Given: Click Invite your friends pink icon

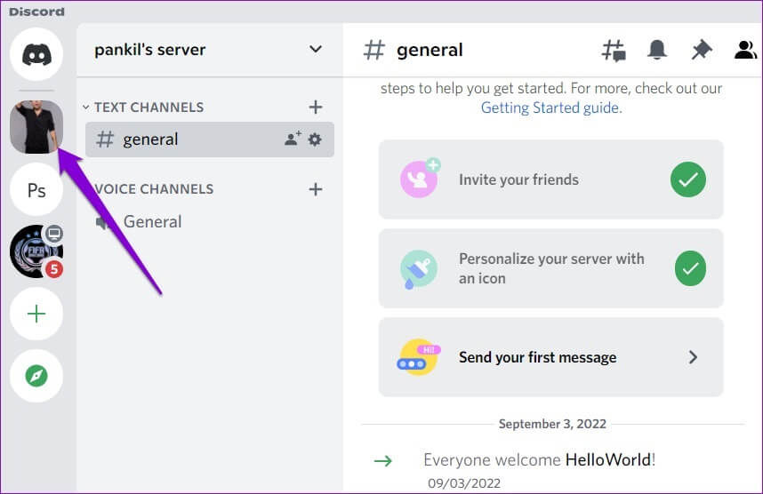Looking at the screenshot, I should point(420,179).
